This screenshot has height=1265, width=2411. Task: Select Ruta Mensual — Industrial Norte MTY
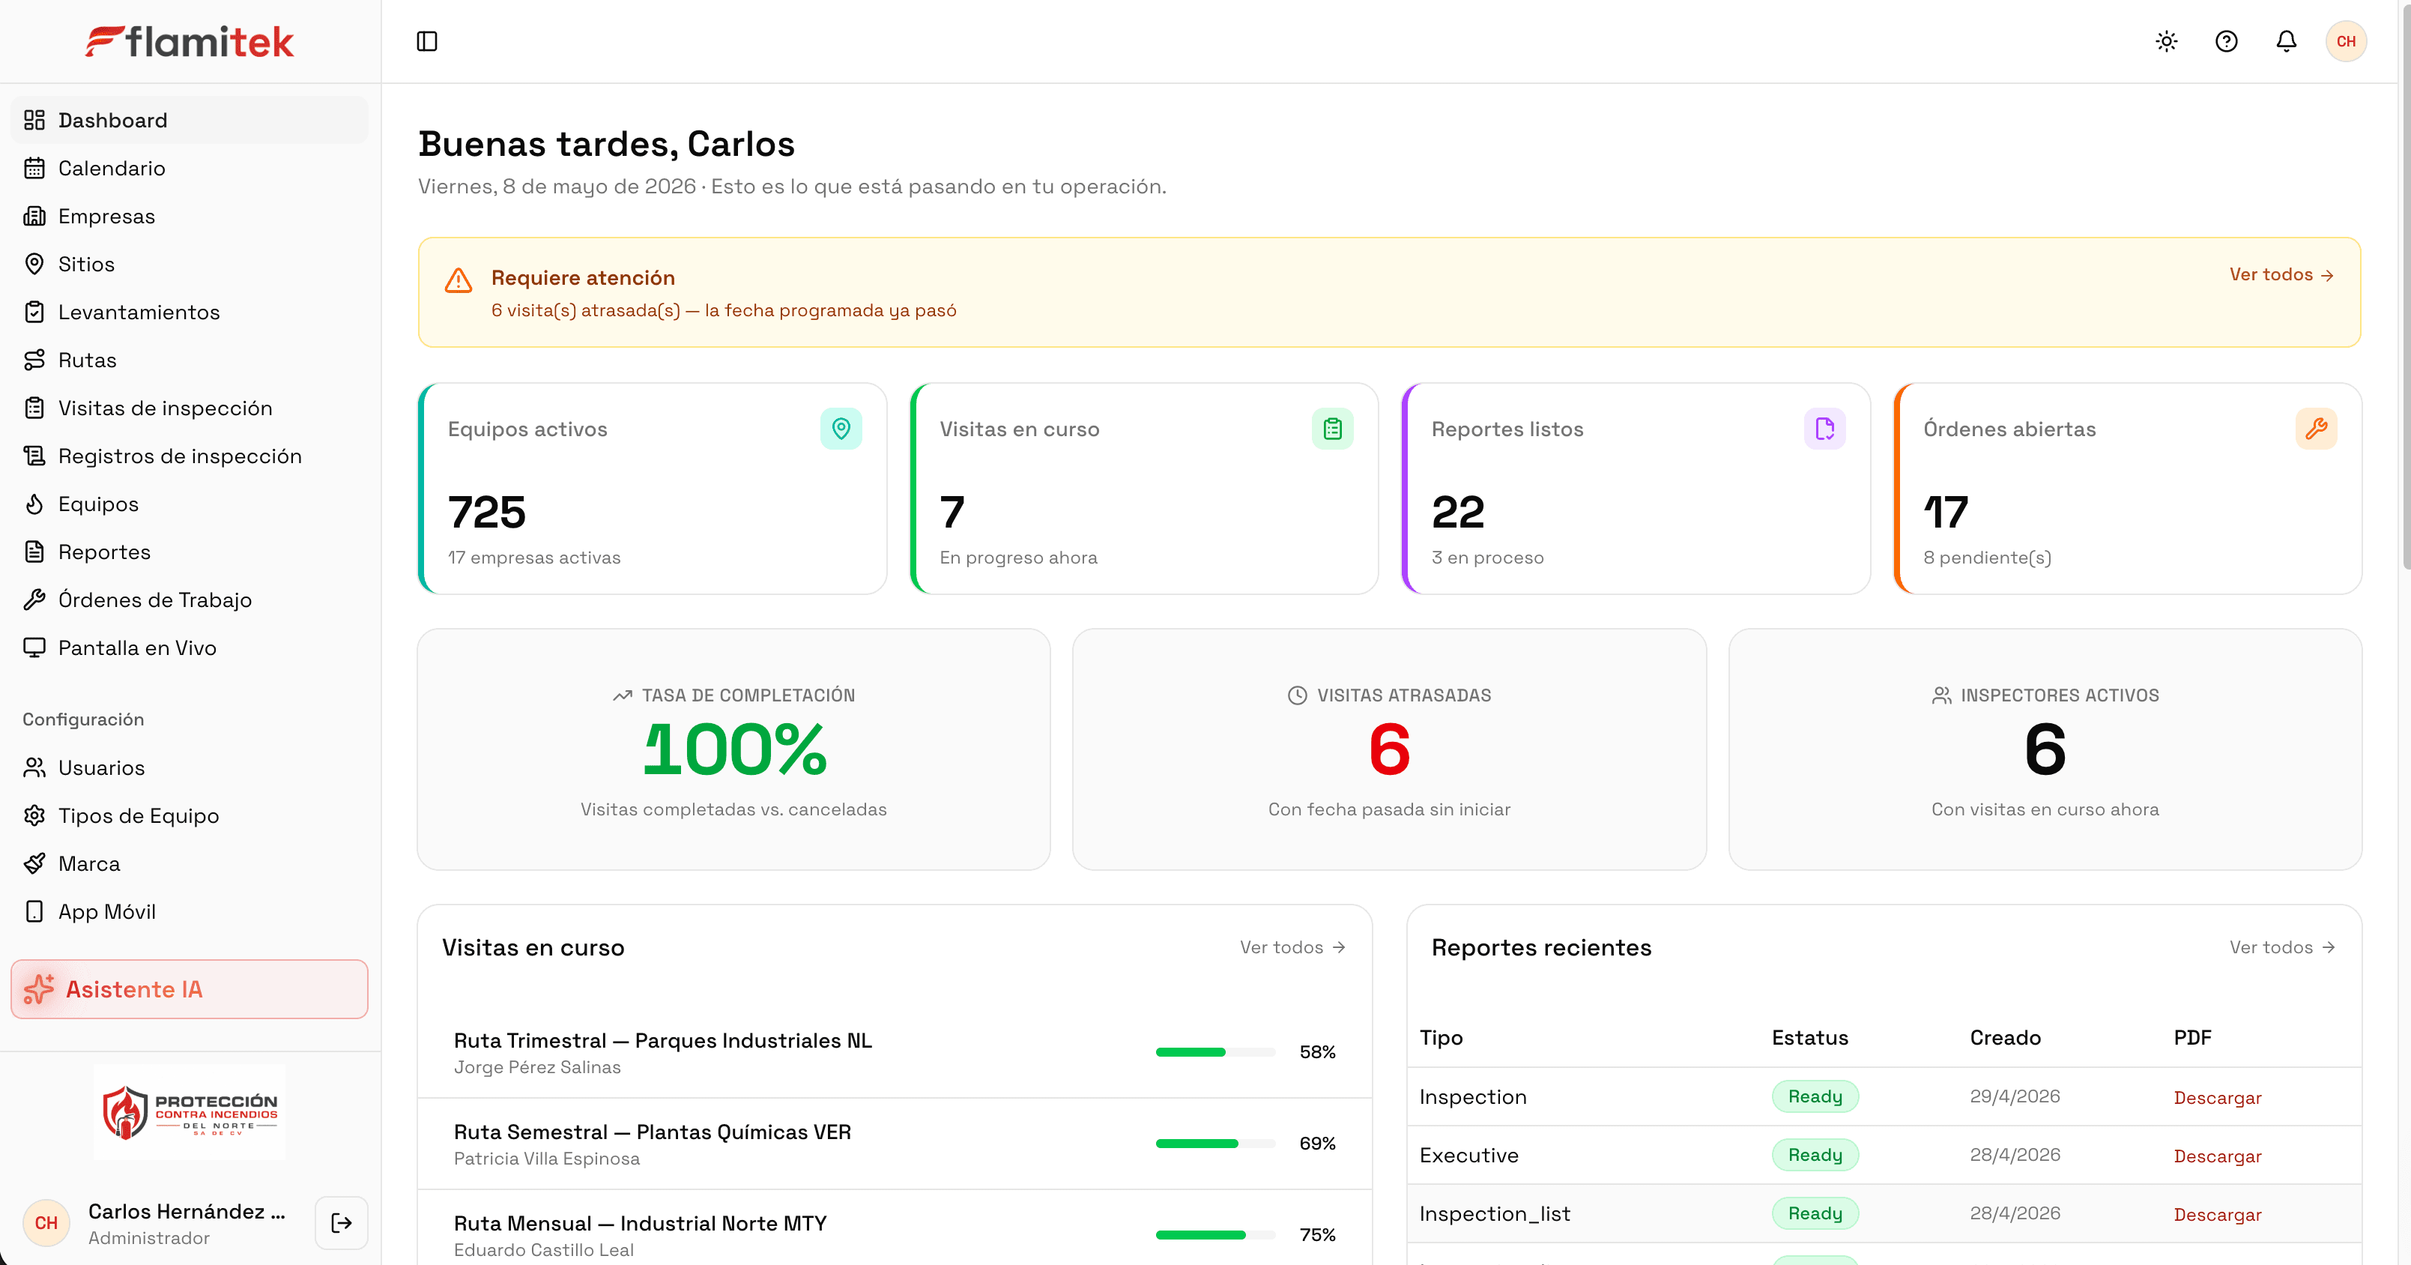pyautogui.click(x=640, y=1224)
